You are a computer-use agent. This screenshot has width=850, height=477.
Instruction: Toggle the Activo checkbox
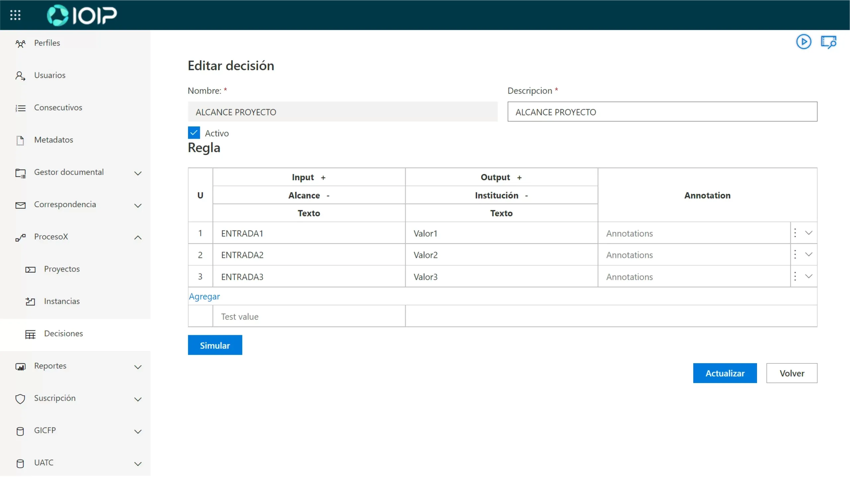[x=194, y=133]
